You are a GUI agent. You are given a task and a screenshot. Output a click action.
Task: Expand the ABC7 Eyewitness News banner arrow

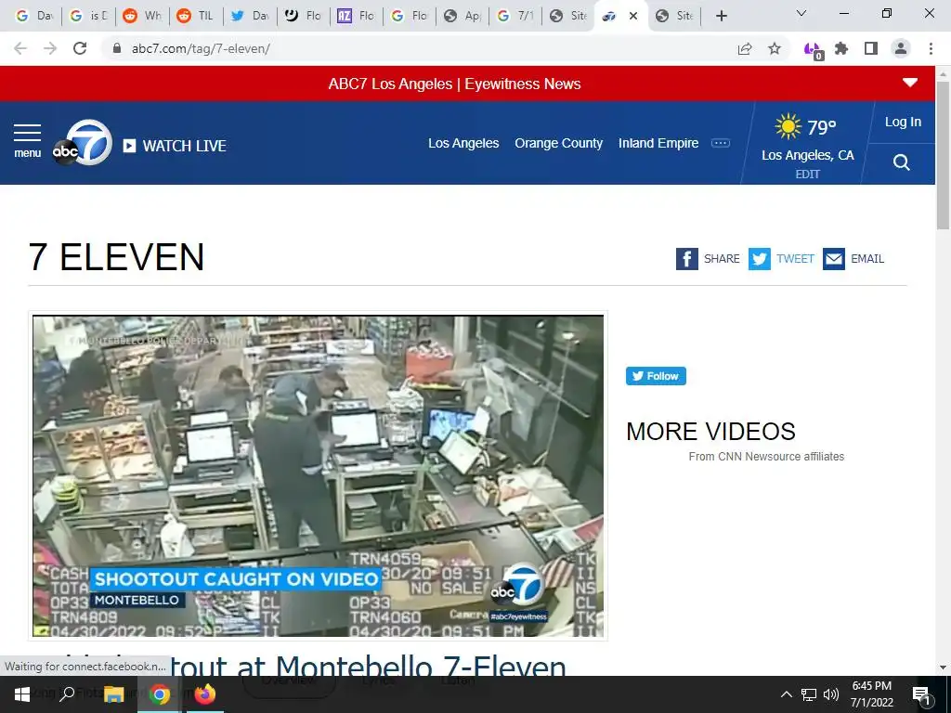pyautogui.click(x=910, y=83)
